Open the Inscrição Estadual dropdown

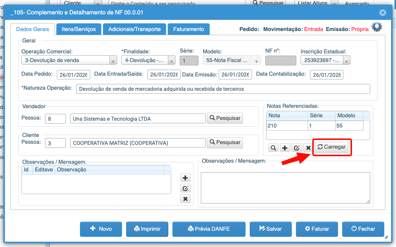click(346, 61)
